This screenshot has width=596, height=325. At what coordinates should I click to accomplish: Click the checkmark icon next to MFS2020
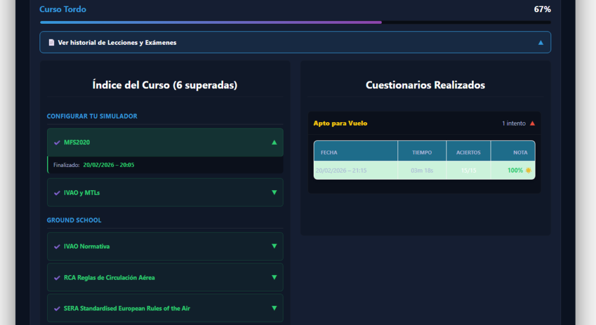(57, 142)
